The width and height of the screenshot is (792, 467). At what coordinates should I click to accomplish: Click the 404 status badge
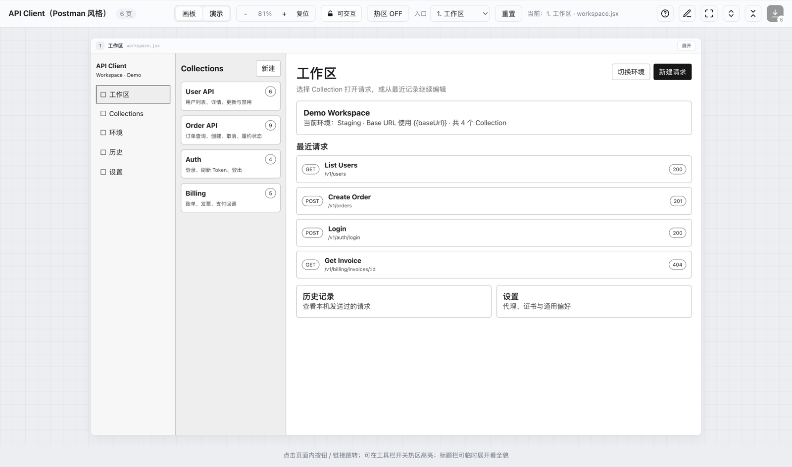pyautogui.click(x=677, y=265)
